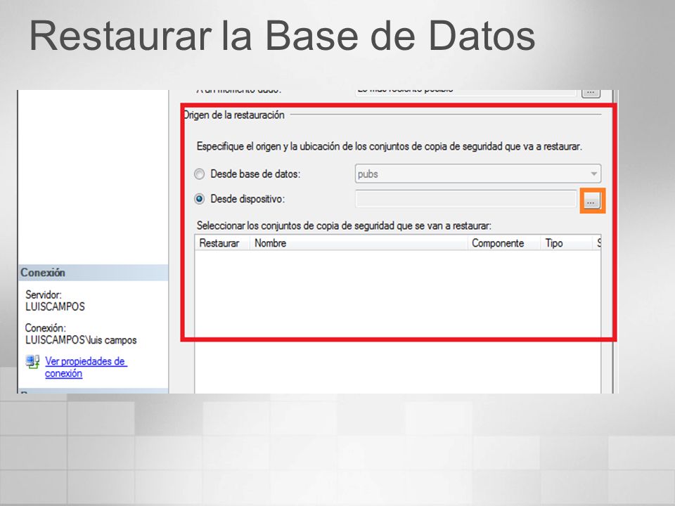Screen dimensions: 675x506
Task: Click the Tipo column header
Action: pyautogui.click(x=567, y=243)
